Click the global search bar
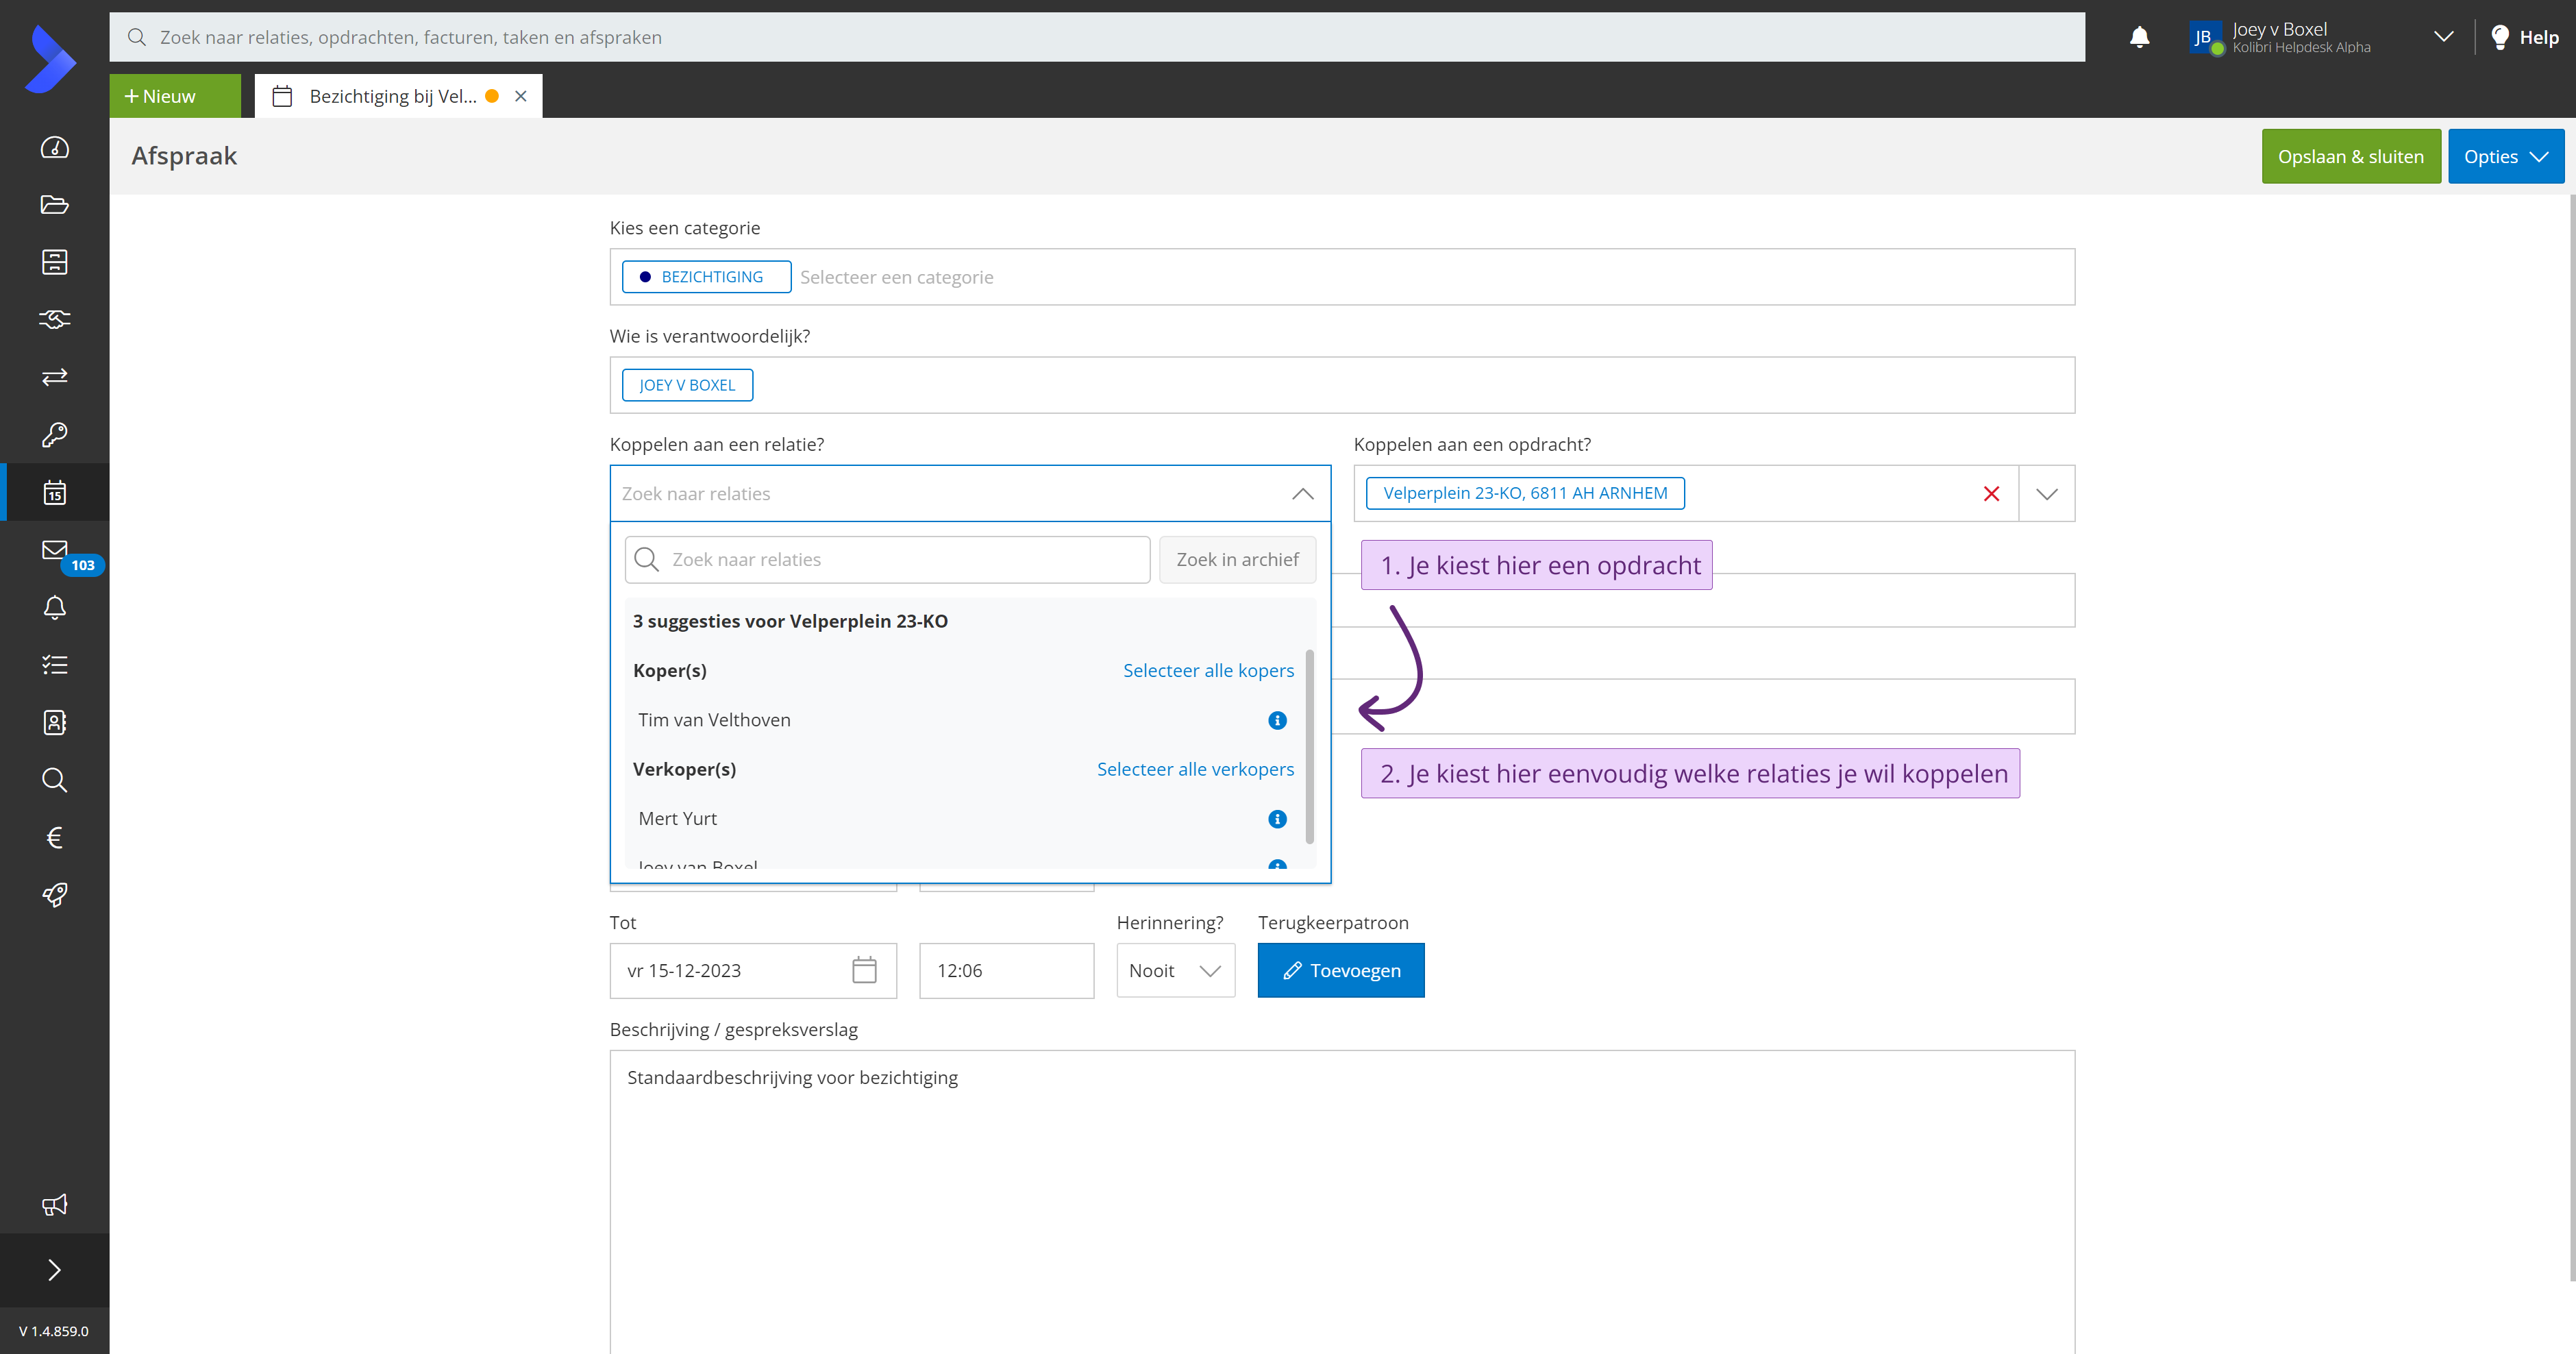Screen dimensions: 2576x1354 point(1097,37)
